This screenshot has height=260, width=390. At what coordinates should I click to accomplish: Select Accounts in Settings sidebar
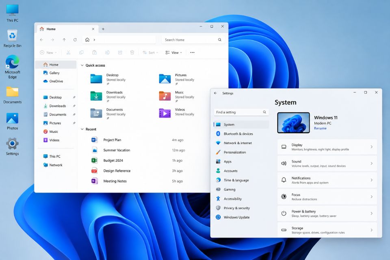(241, 171)
